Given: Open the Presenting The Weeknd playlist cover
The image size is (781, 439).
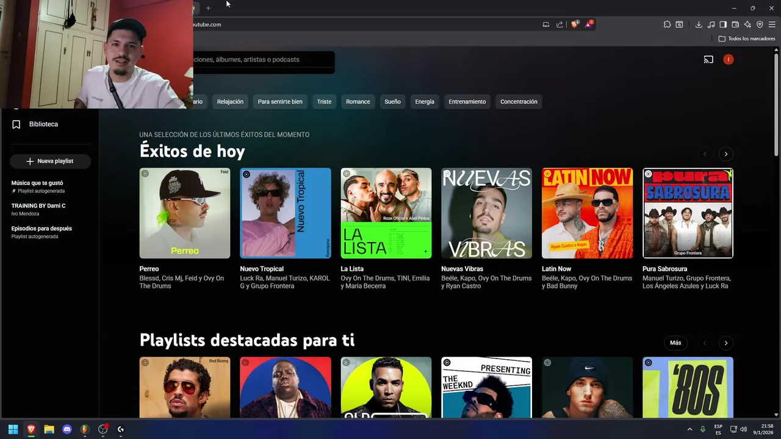Looking at the screenshot, I should [x=487, y=388].
